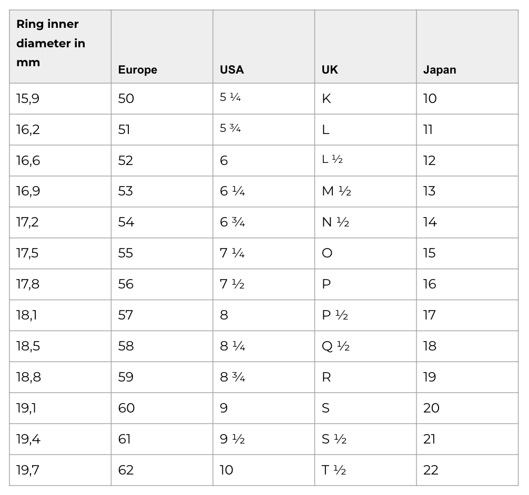This screenshot has height=495, width=529.
Task: Select the UK column header
Action: tap(330, 70)
